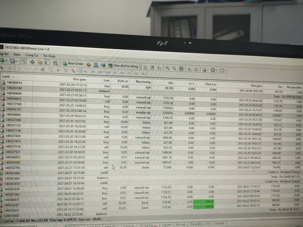
Task: Select the horizontal line tool
Action: (x=27, y=69)
